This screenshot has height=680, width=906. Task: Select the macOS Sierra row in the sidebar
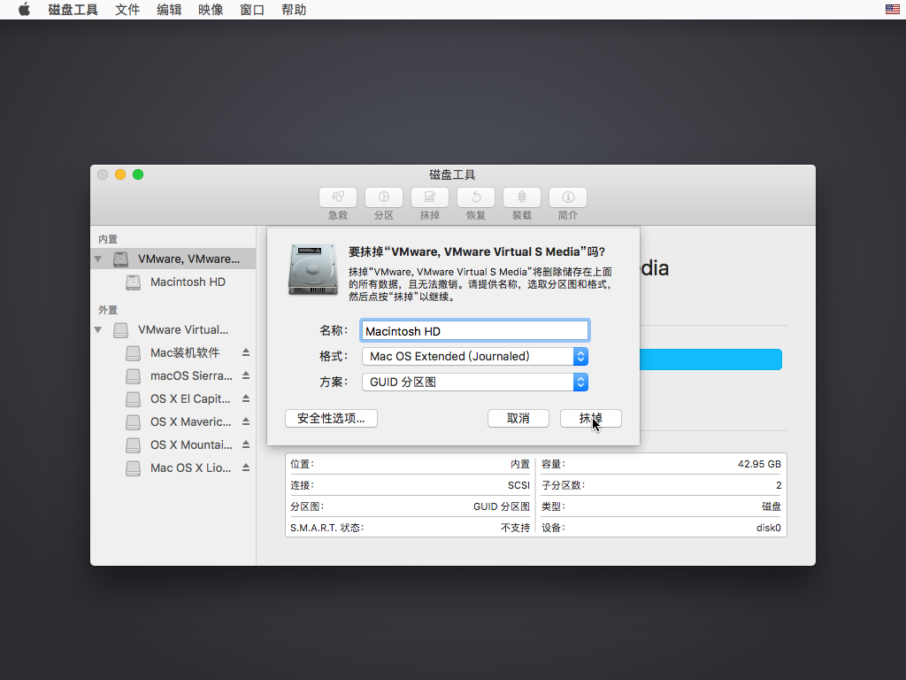173,375
